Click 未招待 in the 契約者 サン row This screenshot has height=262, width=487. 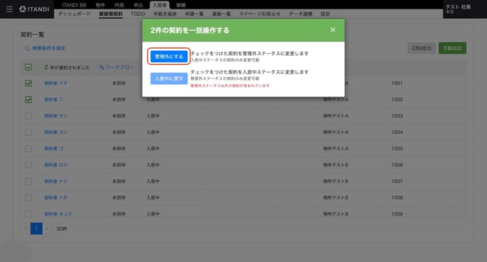pos(118,116)
